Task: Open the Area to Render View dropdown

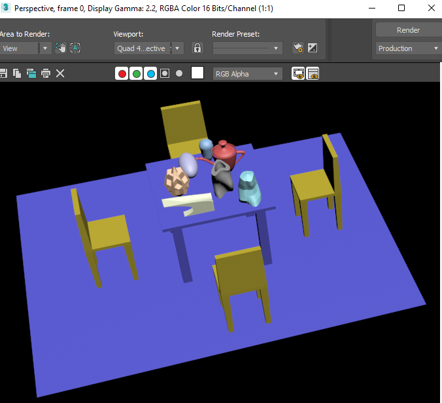Action: pos(25,48)
